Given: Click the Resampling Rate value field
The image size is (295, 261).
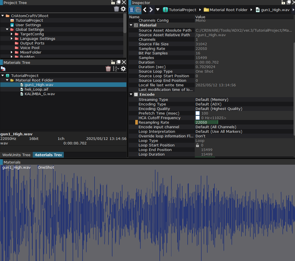Looking at the screenshot, I should coord(206,123).
